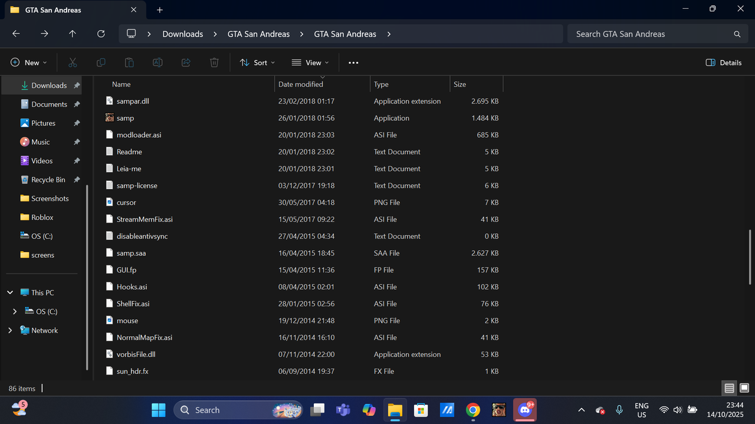Screen dimensions: 755x424
Task: Sort files by Name column
Action: [122, 84]
